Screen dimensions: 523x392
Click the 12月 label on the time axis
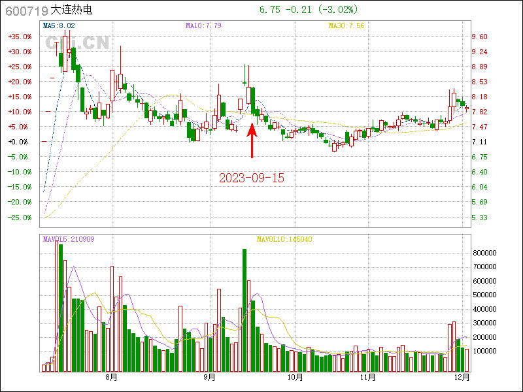462,377
